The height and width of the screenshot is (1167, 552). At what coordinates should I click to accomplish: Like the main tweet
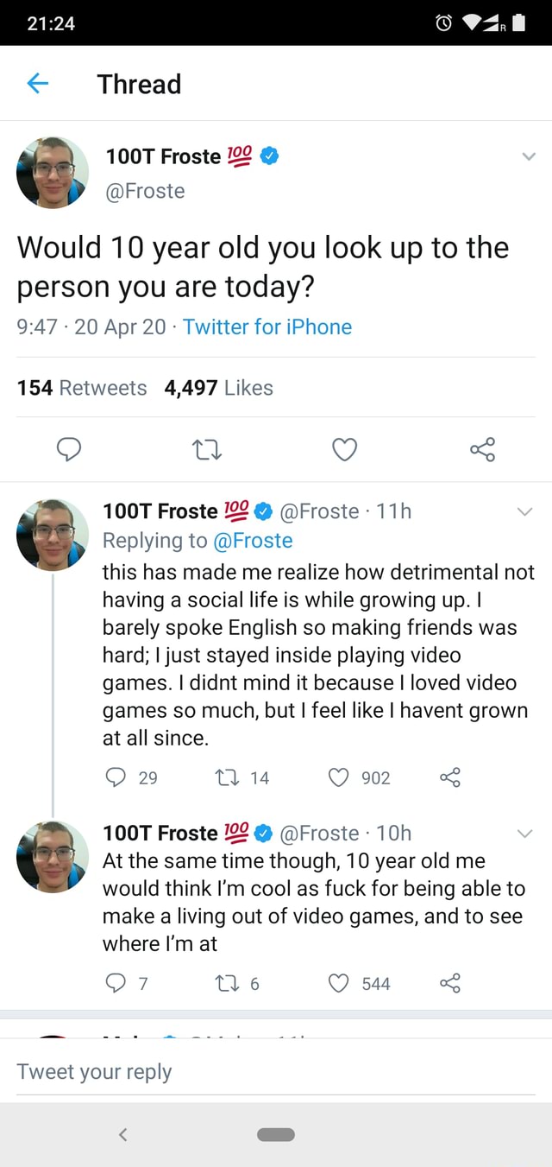click(x=344, y=449)
